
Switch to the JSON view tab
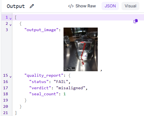110,6
